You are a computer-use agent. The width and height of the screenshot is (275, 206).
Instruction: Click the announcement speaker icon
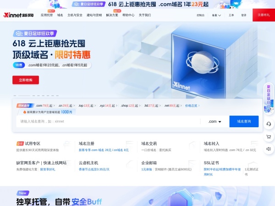(x=269, y=149)
